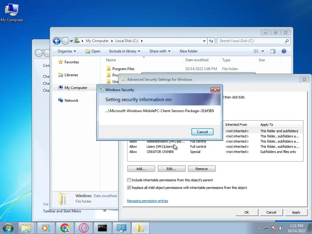This screenshot has width=312, height=234.
Task: Open the Windows Start button
Action: click(8, 228)
